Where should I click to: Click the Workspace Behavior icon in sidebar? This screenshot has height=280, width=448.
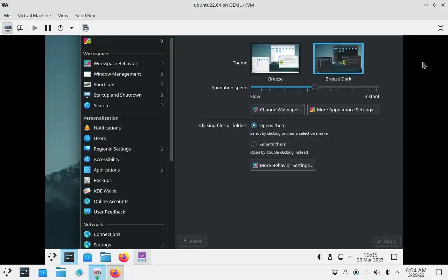pyautogui.click(x=87, y=63)
